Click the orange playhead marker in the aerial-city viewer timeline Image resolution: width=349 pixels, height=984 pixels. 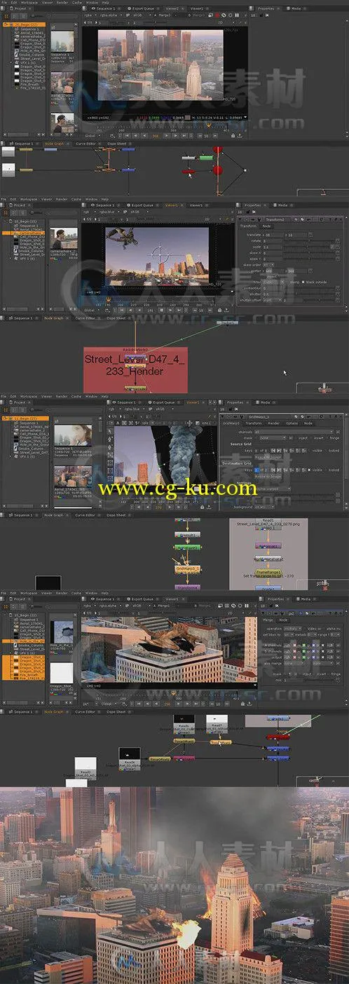(208, 124)
